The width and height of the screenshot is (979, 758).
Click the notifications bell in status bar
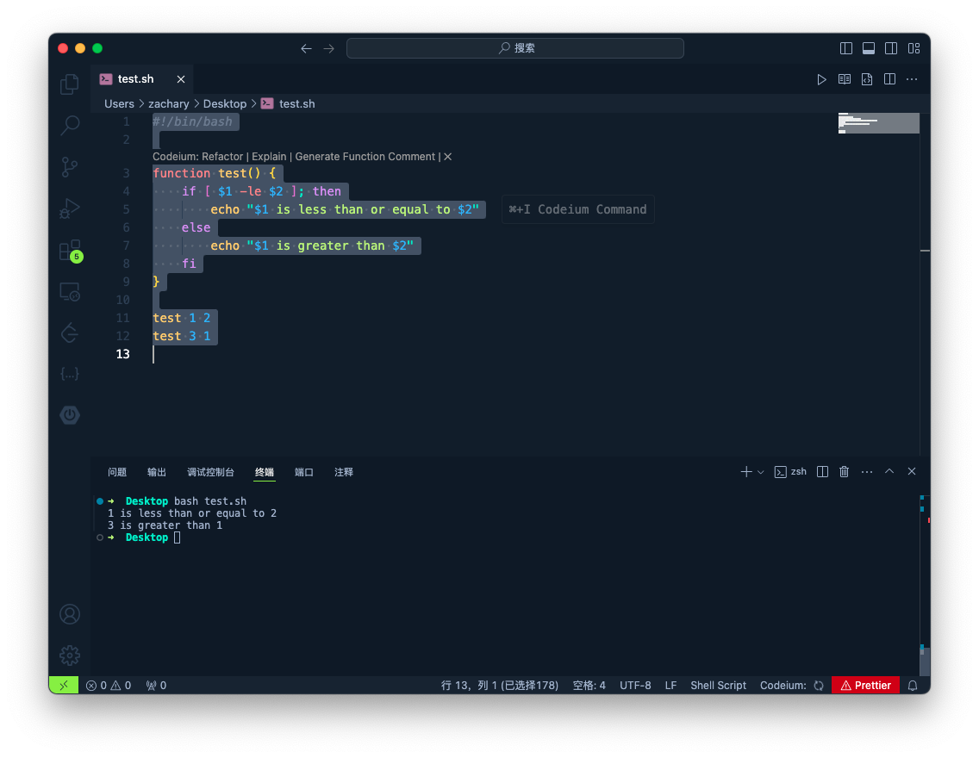coord(912,685)
